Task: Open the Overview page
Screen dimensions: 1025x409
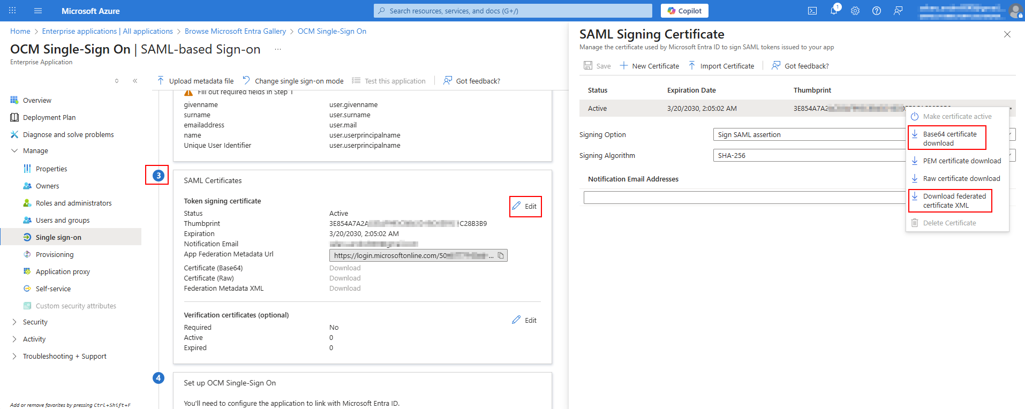Action: click(37, 100)
